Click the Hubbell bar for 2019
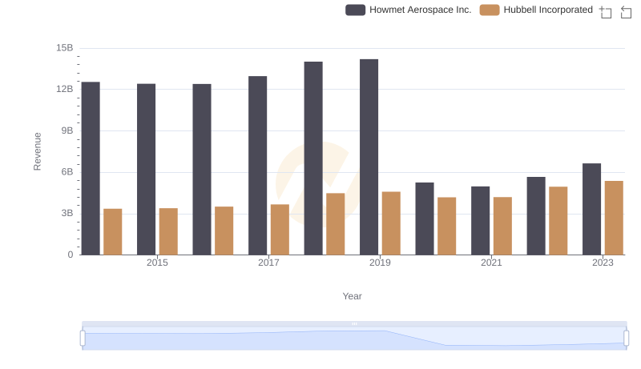The width and height of the screenshot is (641, 369). coord(391,223)
